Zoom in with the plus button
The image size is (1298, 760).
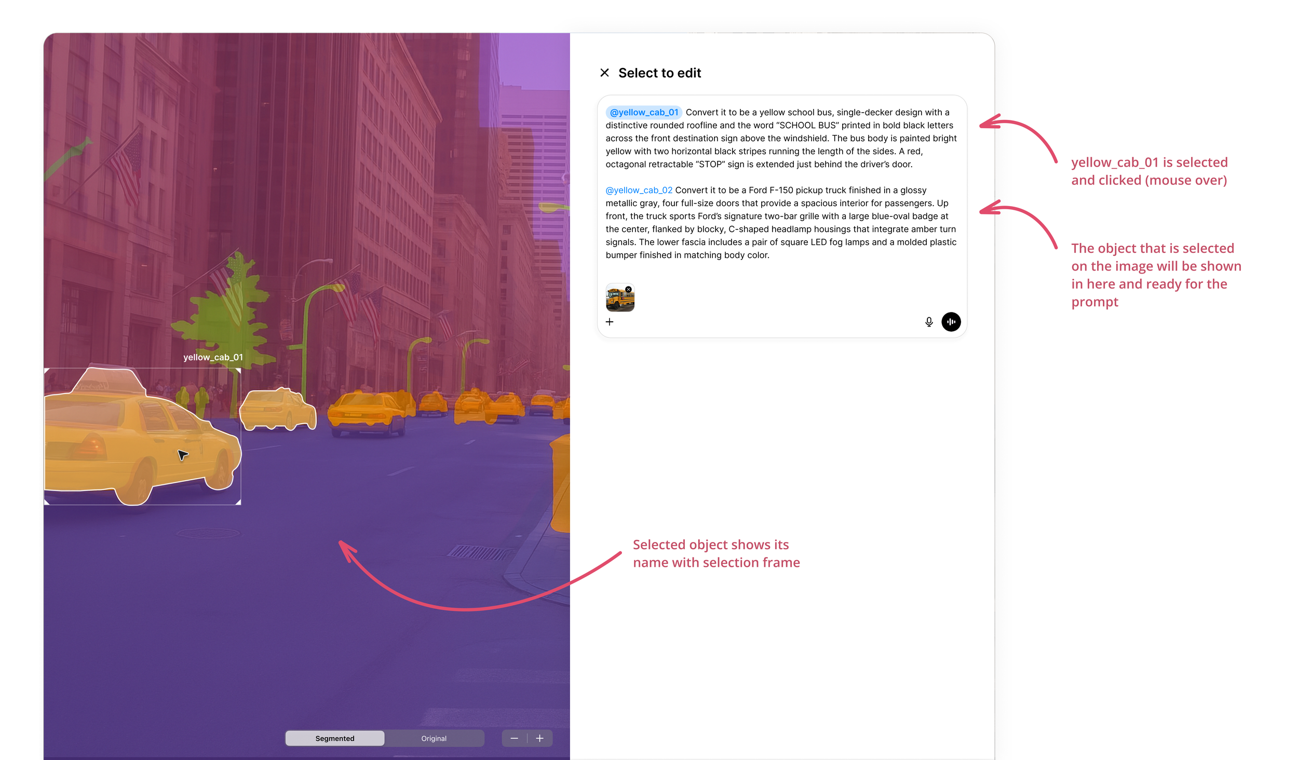click(540, 738)
